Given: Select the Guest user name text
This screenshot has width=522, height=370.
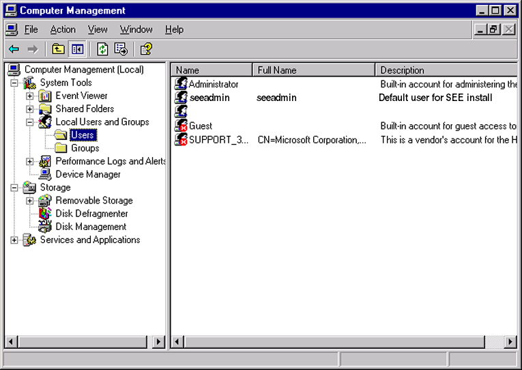Looking at the screenshot, I should coord(201,126).
